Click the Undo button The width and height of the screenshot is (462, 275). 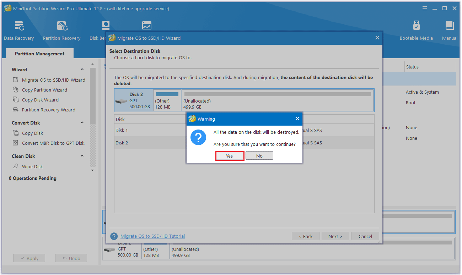[x=71, y=258]
